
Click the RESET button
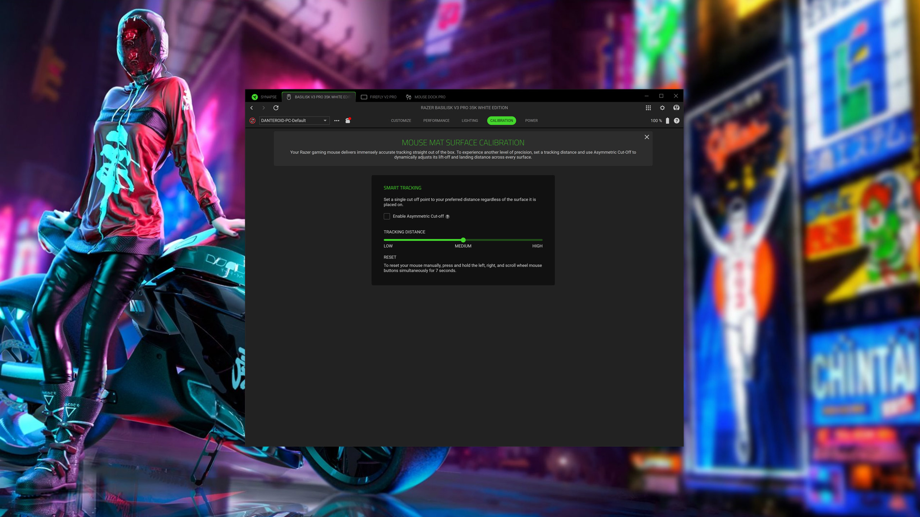click(390, 257)
